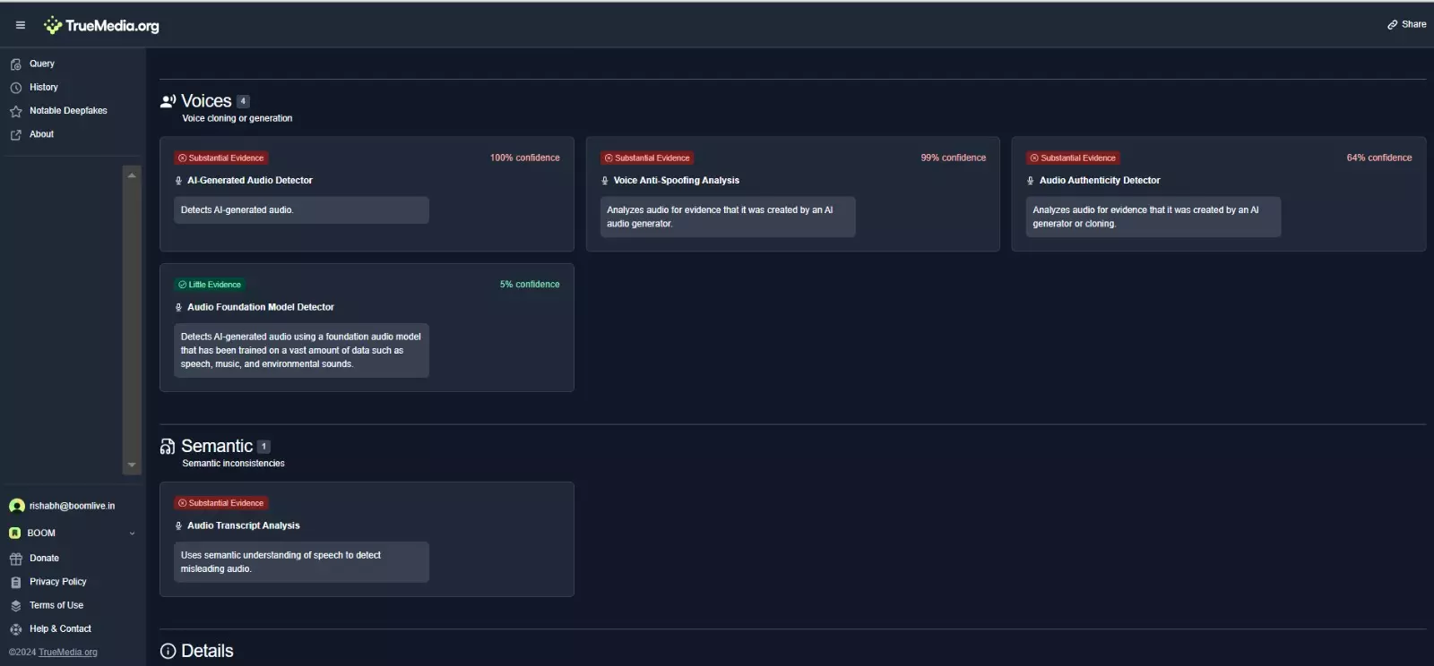Click the Share button
1434x666 pixels.
click(1406, 24)
